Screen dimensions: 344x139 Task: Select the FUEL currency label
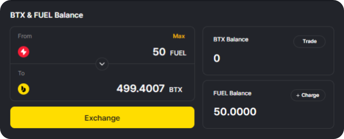178,53
